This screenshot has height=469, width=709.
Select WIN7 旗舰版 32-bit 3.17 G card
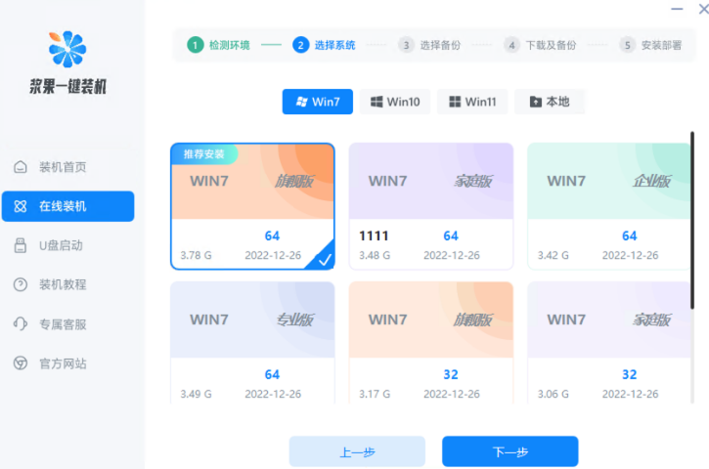tap(431, 343)
